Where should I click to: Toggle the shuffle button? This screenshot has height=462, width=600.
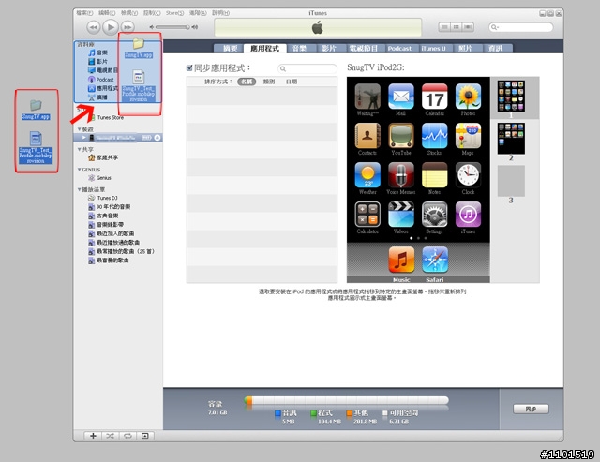point(111,436)
